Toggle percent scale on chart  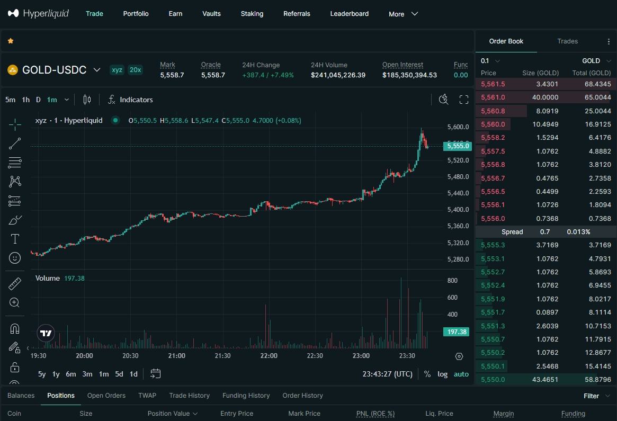click(427, 374)
